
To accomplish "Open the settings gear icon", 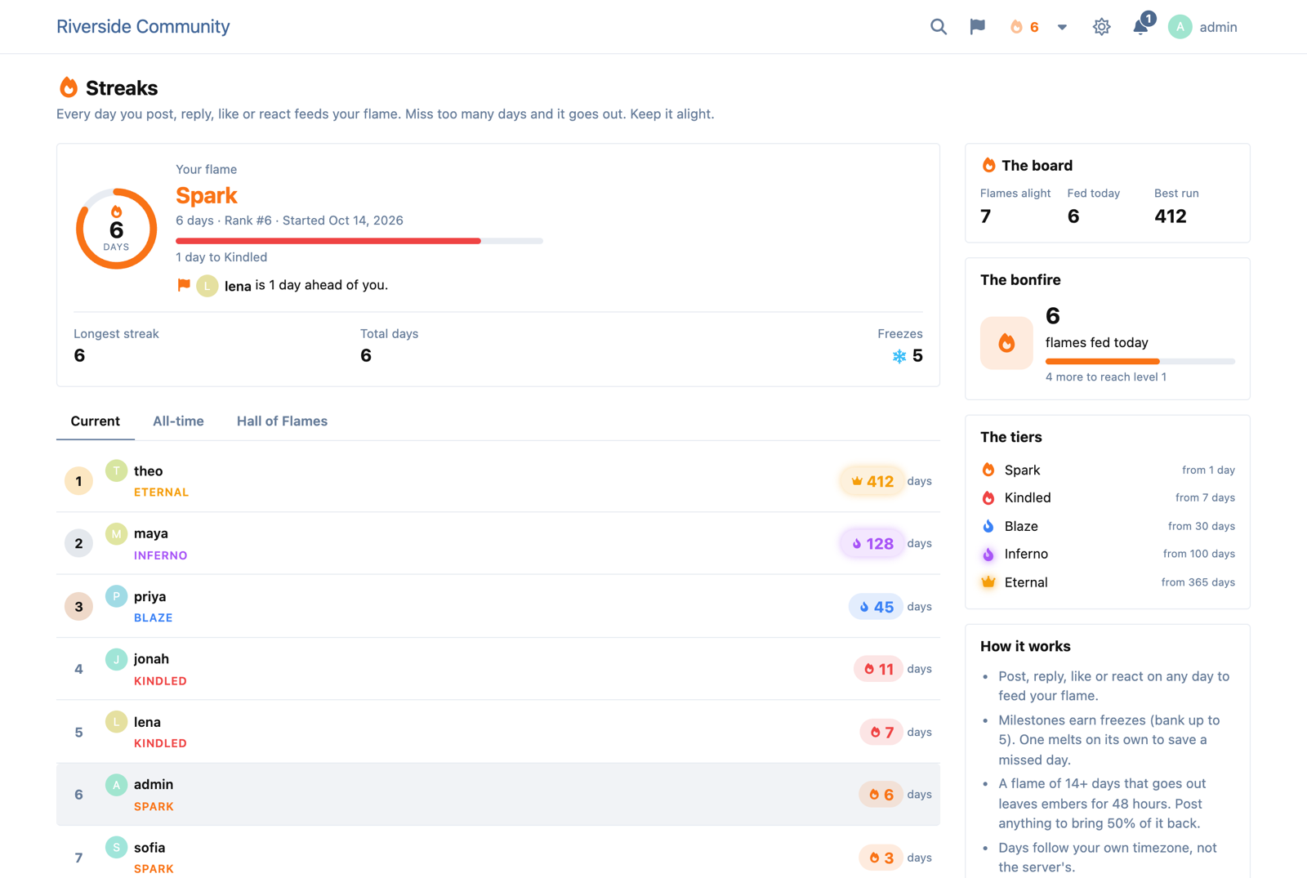I will coord(1101,27).
